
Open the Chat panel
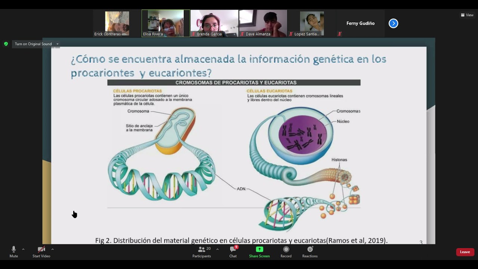(233, 252)
